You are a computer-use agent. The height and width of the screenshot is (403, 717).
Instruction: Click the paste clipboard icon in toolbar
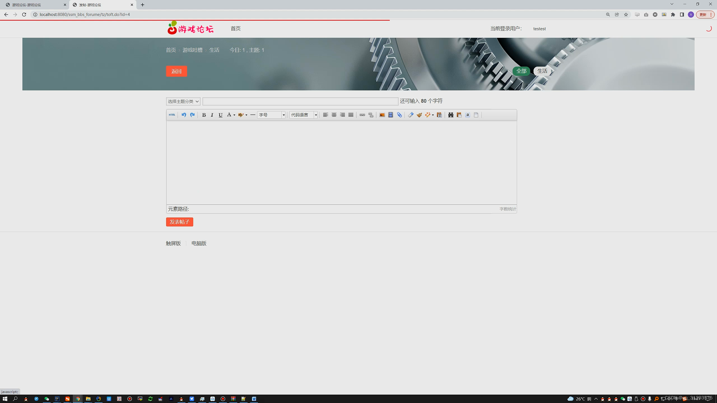(459, 115)
